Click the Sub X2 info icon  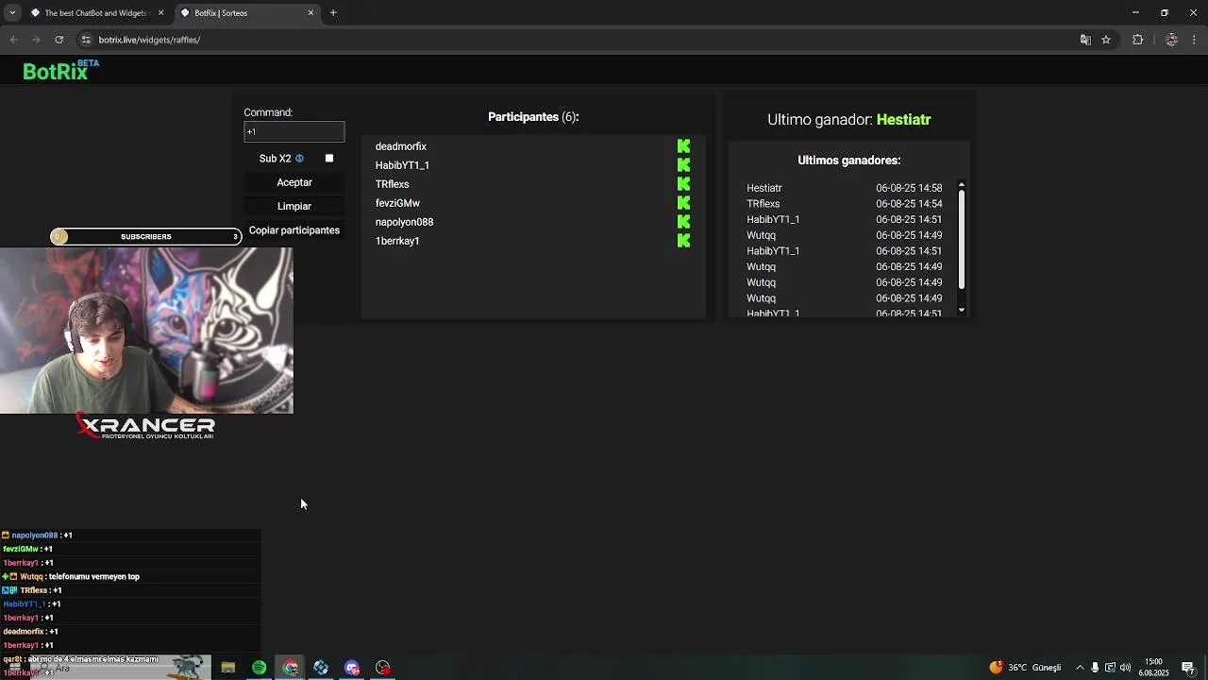click(299, 159)
